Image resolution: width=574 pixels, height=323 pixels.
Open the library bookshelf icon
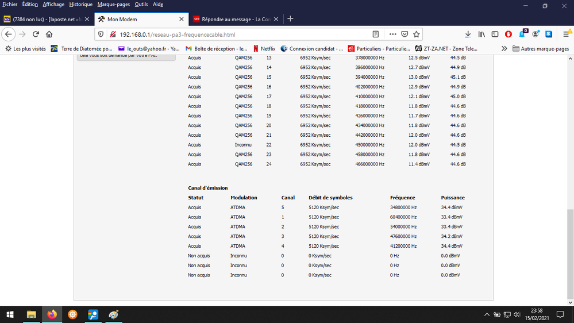[481, 34]
